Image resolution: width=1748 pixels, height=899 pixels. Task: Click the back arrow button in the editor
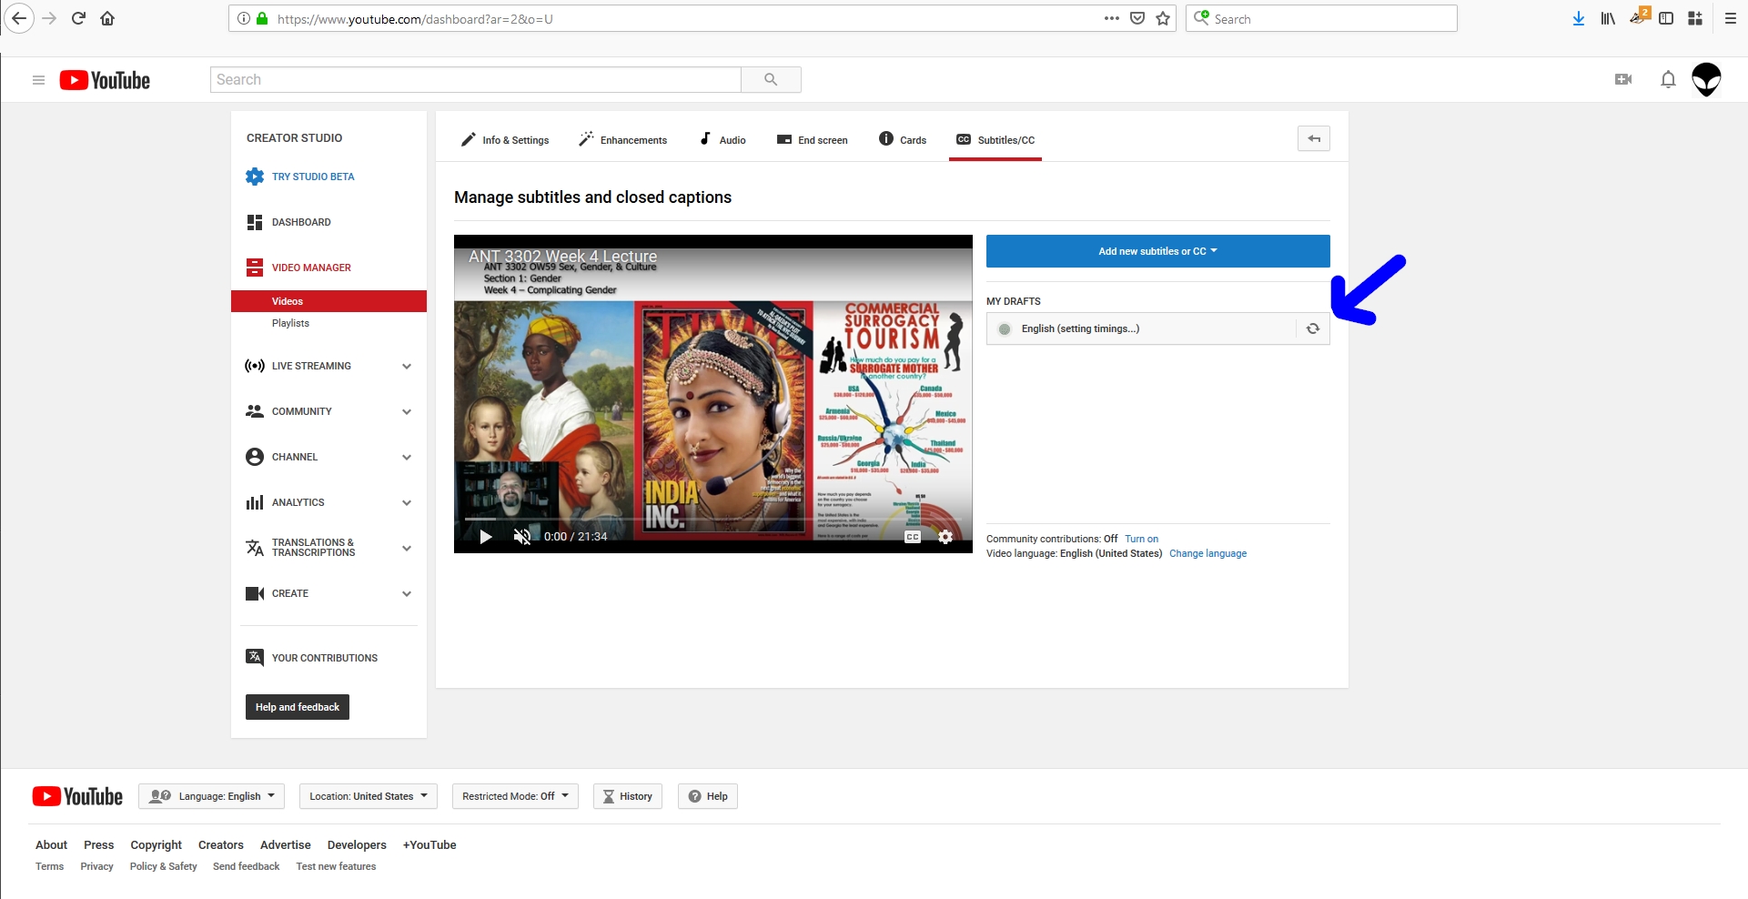[1313, 138]
